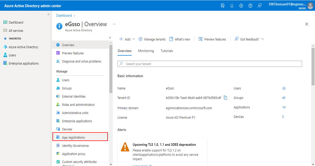Click the resource menu scrollbar down arrow
The image size is (315, 166).
tap(111, 164)
